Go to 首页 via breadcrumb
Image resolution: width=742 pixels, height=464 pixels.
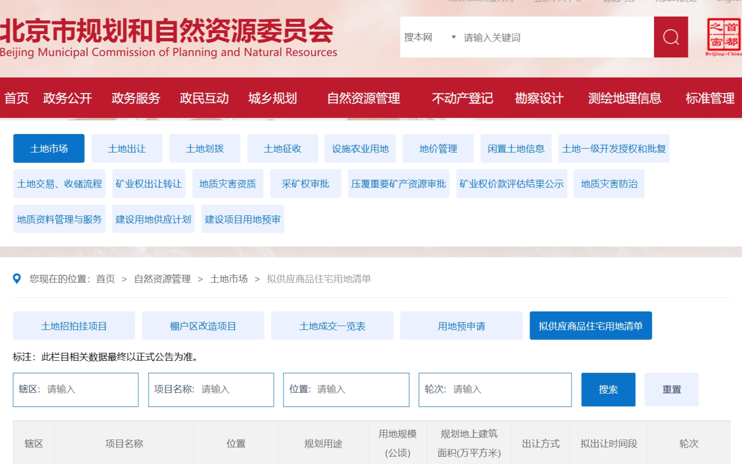[105, 279]
